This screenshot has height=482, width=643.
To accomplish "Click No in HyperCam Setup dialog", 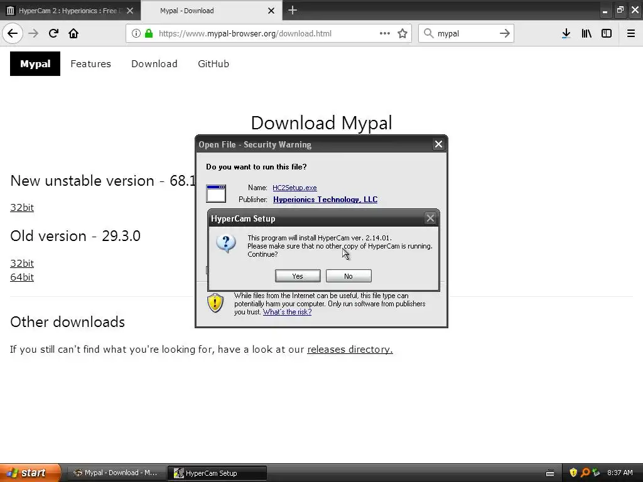I will (349, 276).
